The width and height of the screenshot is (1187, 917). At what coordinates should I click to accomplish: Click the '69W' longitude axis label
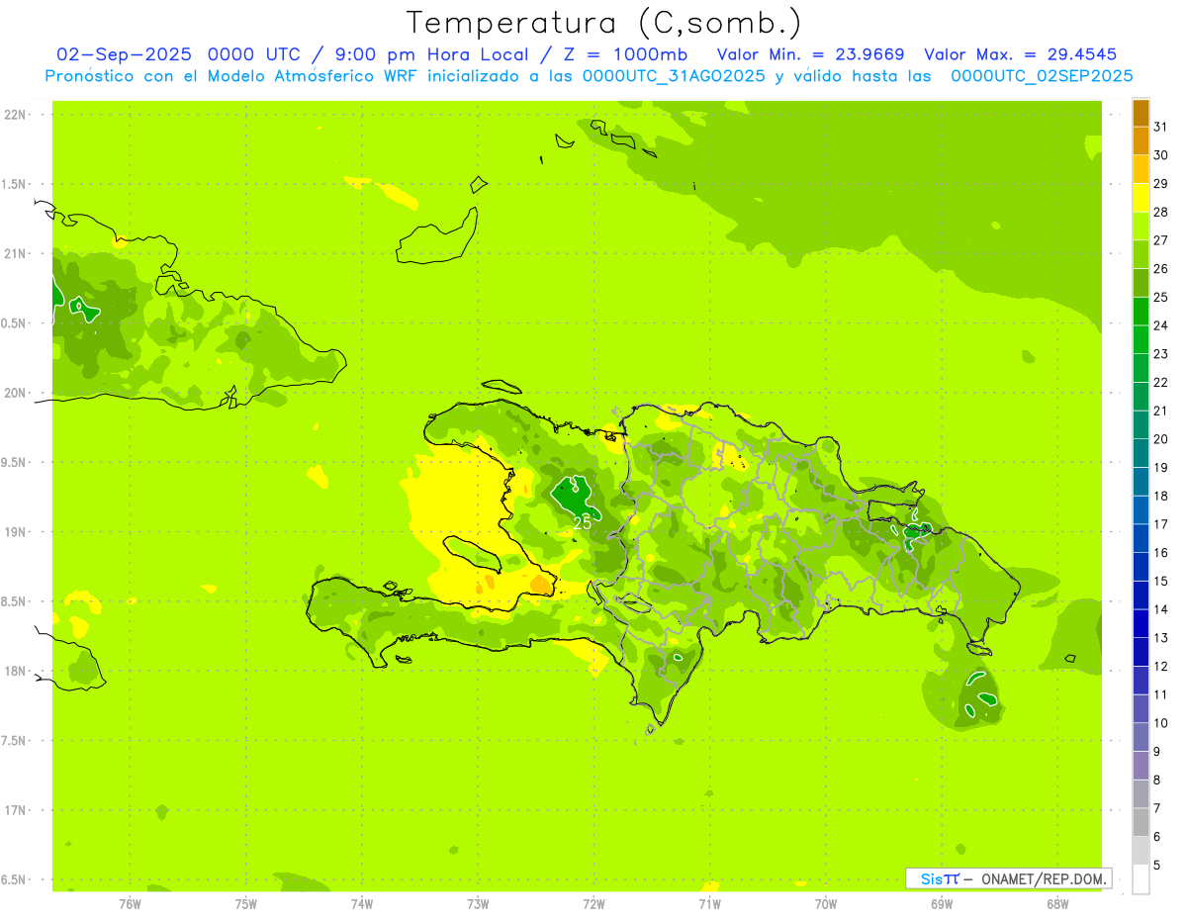coord(942,903)
